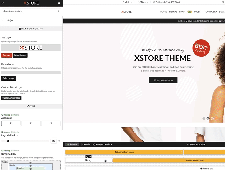Image resolution: width=225 pixels, height=170 pixels.
Task: Switch header builder to Mobile
Action: point(85,144)
